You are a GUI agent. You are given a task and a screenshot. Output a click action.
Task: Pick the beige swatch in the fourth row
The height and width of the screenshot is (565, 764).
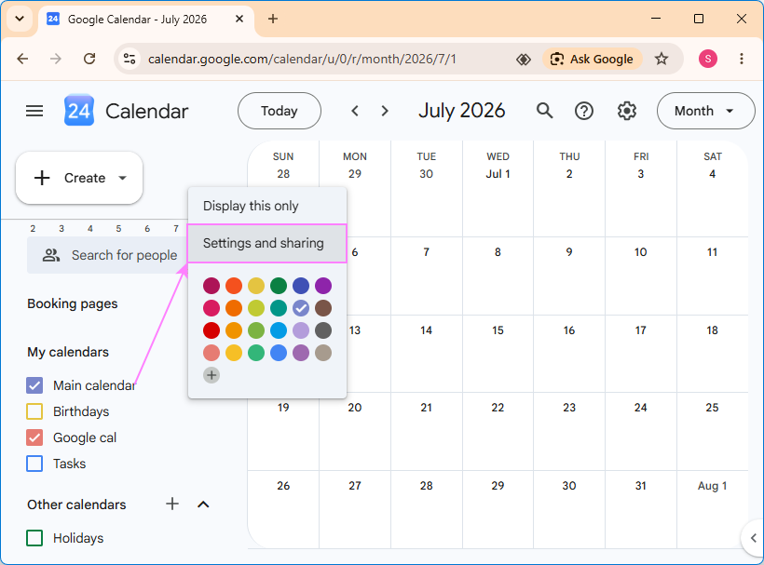point(323,353)
